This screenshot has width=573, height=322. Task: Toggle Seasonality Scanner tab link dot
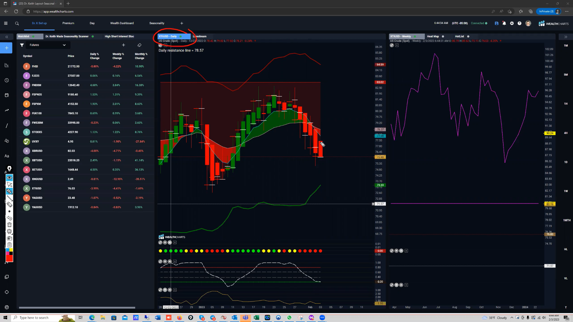click(93, 36)
